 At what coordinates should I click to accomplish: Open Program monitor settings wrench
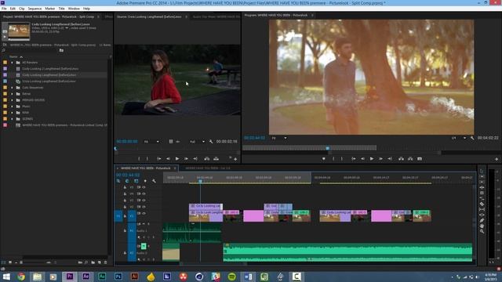click(472, 138)
